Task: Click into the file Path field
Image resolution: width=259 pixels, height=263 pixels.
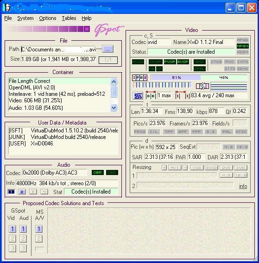Action: point(58,49)
